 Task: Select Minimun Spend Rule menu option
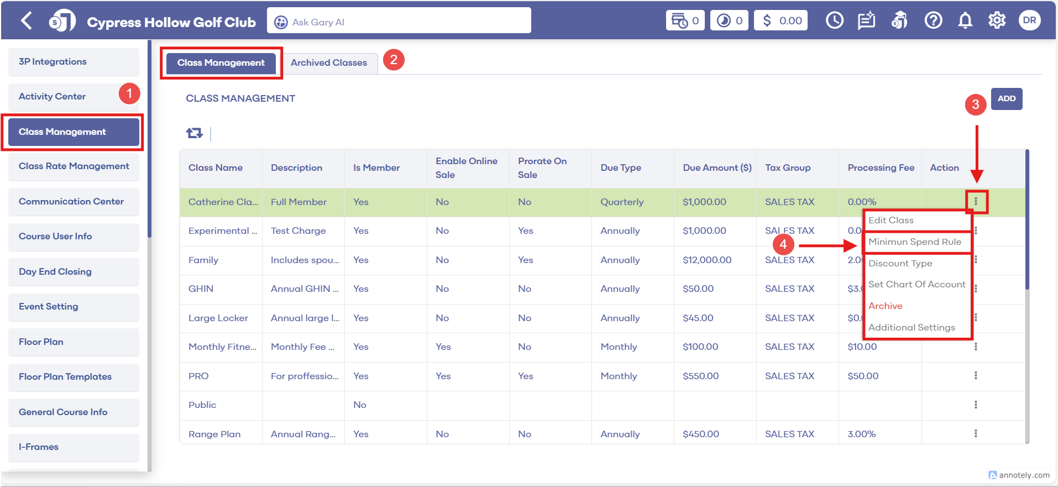click(x=914, y=242)
